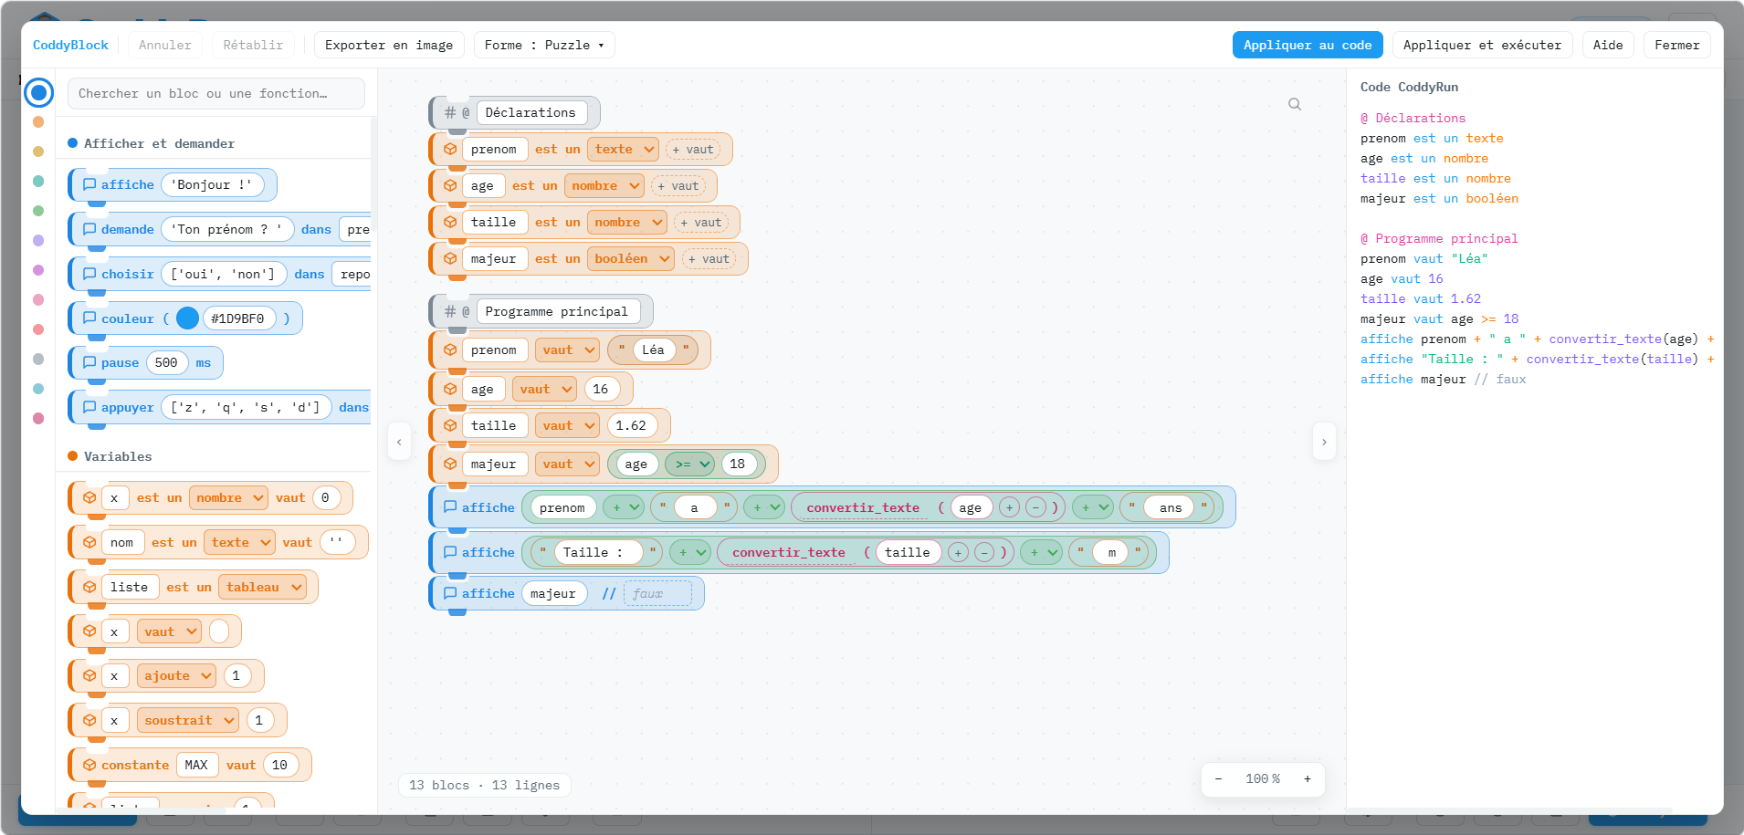Click the search magnifier icon in workspace

1295,104
